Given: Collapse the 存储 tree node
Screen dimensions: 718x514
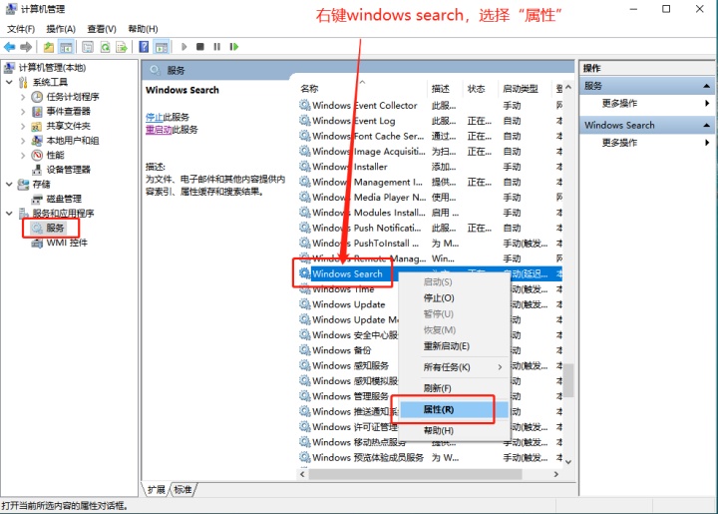Looking at the screenshot, I should (9, 185).
